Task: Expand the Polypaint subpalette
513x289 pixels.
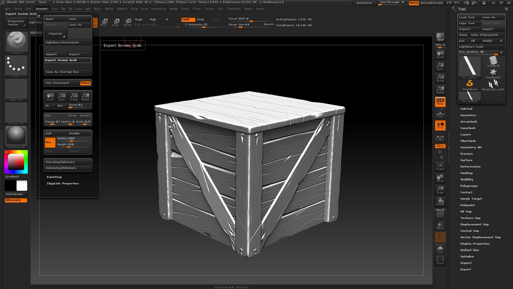Action: tap(467, 205)
